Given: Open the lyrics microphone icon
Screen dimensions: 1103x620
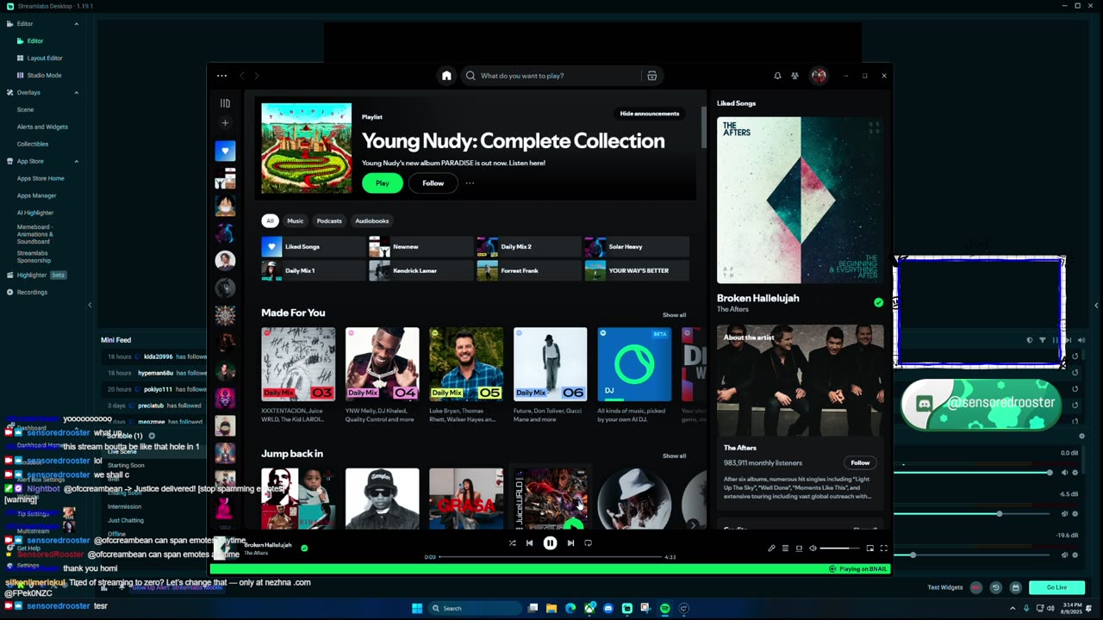Looking at the screenshot, I should tap(771, 549).
